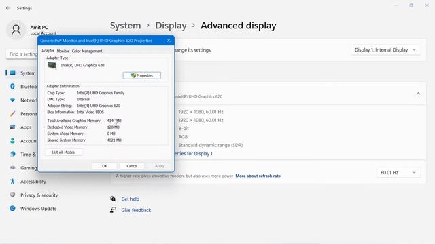The image size is (435, 244).
Task: Navigate to Display in breadcrumb
Action: 171,26
